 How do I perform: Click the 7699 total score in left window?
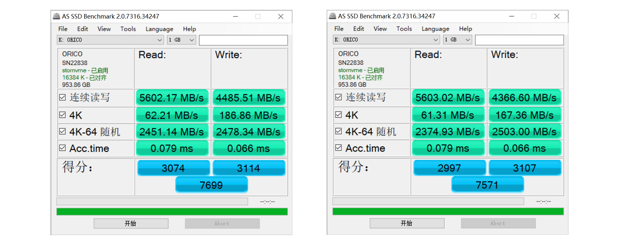(x=211, y=185)
